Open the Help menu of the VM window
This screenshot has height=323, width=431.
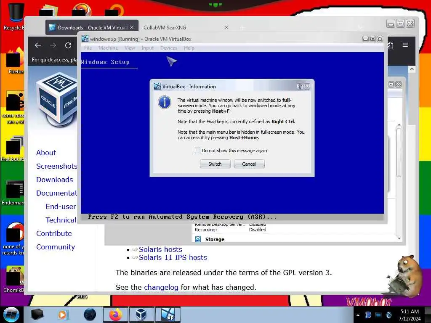[189, 48]
